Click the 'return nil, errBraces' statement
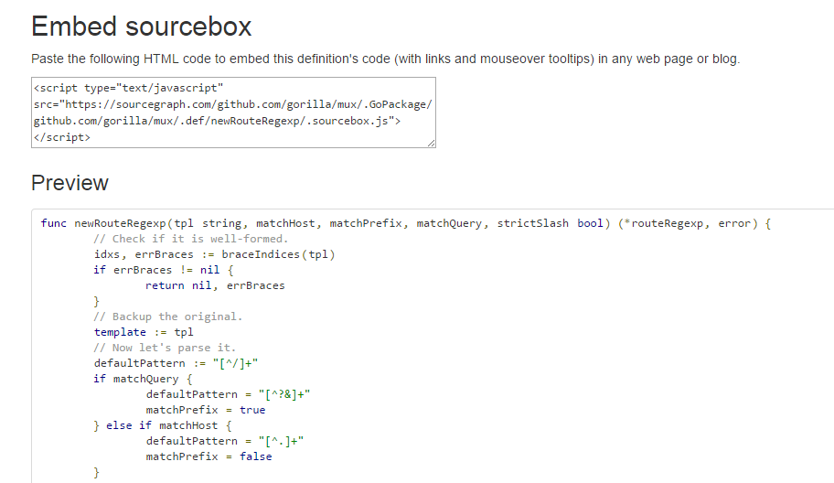Viewport: 834px width, 483px height. 215,285
